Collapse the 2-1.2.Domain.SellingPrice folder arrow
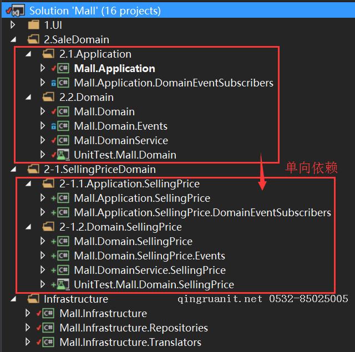The width and height of the screenshot is (355, 352). coord(28,227)
